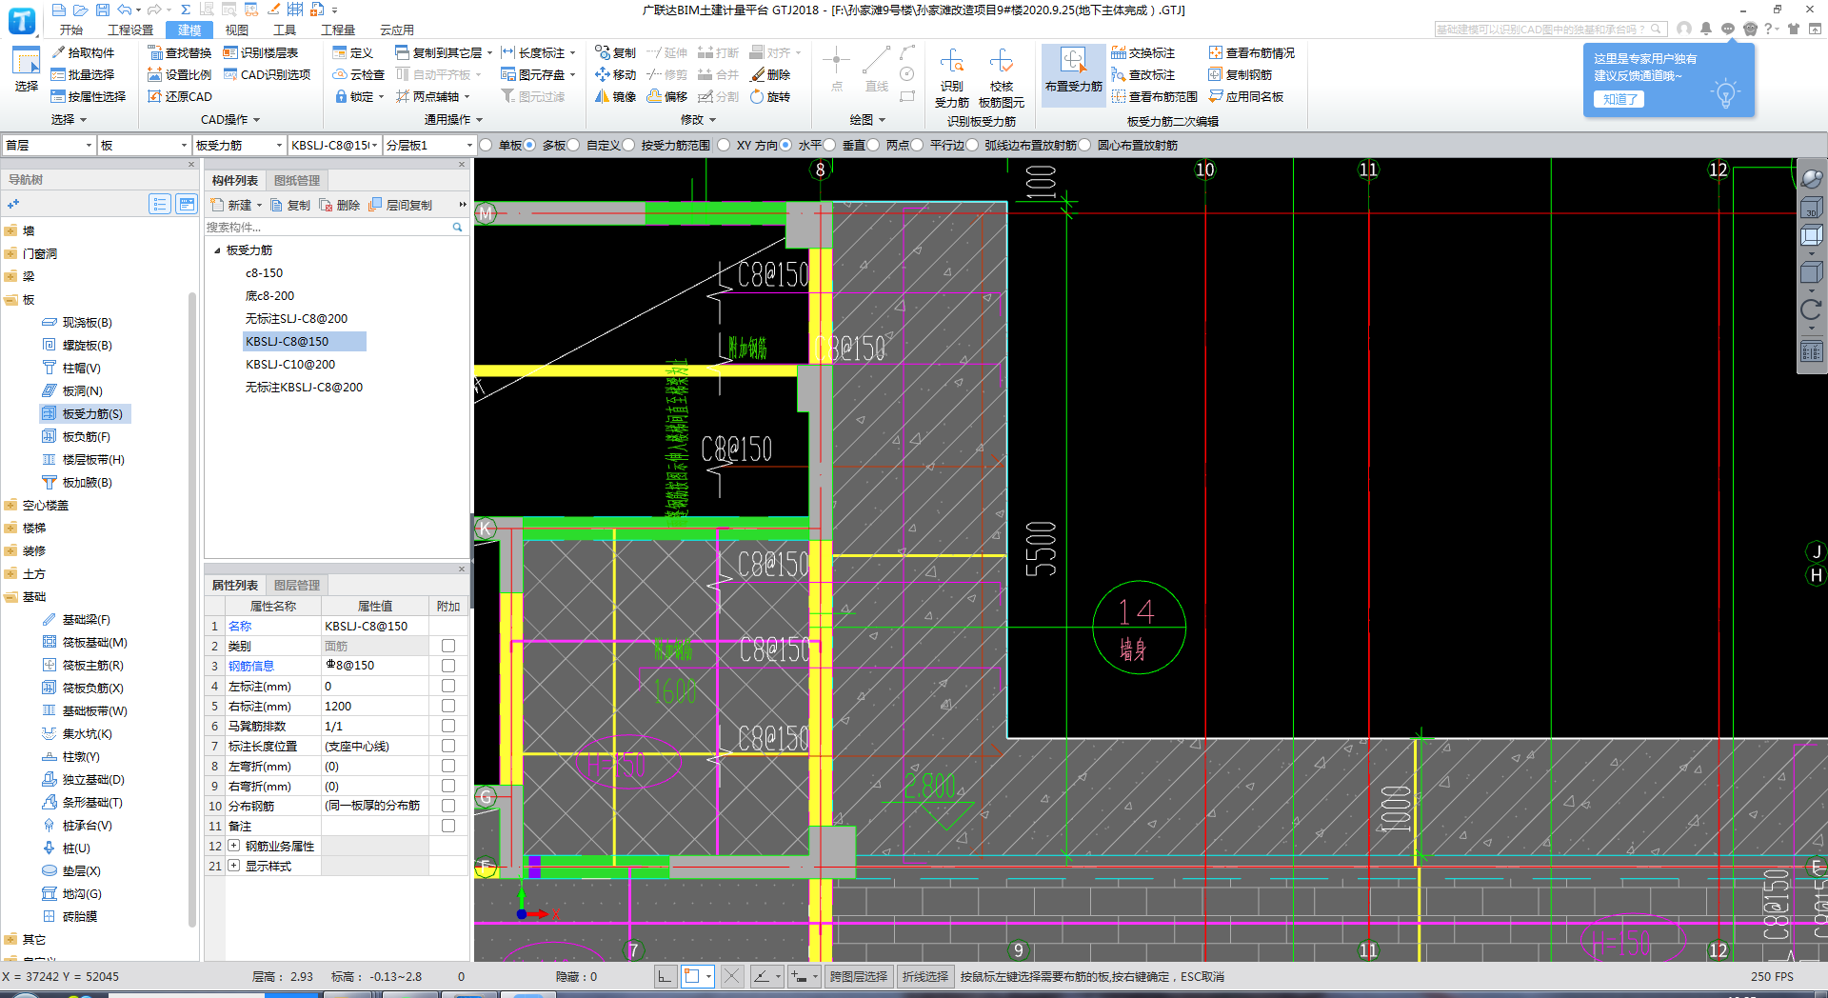Open the 分层板1 layer dropdown
The height and width of the screenshot is (998, 1828).
428,145
